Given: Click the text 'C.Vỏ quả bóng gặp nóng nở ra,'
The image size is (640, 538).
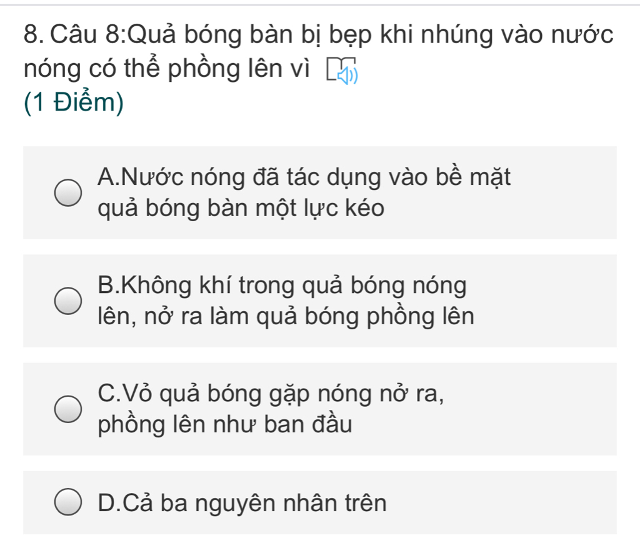Looking at the screenshot, I should (x=271, y=394).
